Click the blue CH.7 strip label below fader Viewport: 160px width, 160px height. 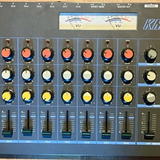[x=106, y=143]
